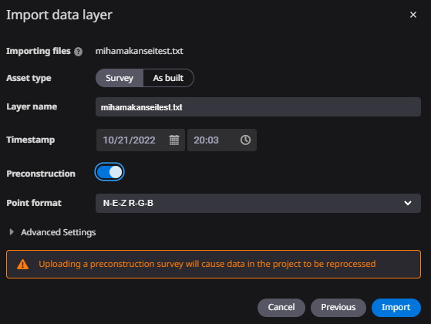Go back with the Previous button

[338, 308]
